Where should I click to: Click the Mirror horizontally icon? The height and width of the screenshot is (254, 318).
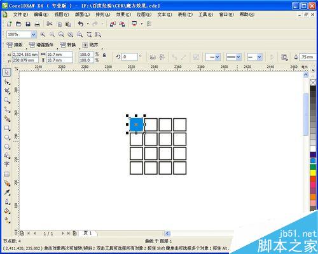click(153, 57)
